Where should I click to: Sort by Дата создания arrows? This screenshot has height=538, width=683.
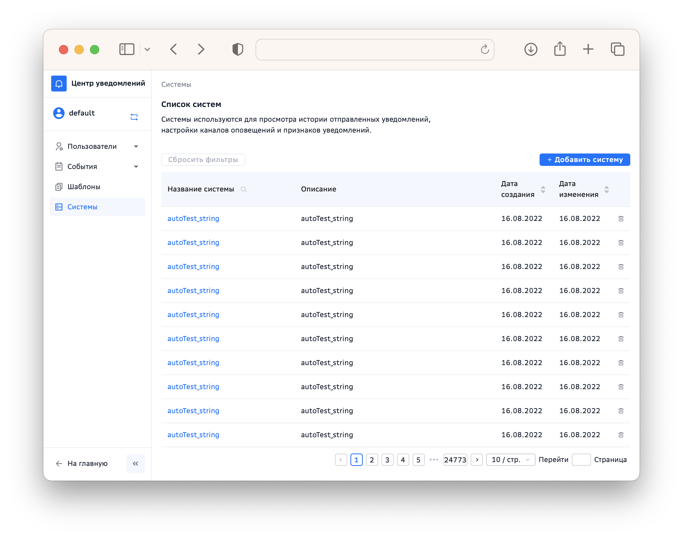543,190
